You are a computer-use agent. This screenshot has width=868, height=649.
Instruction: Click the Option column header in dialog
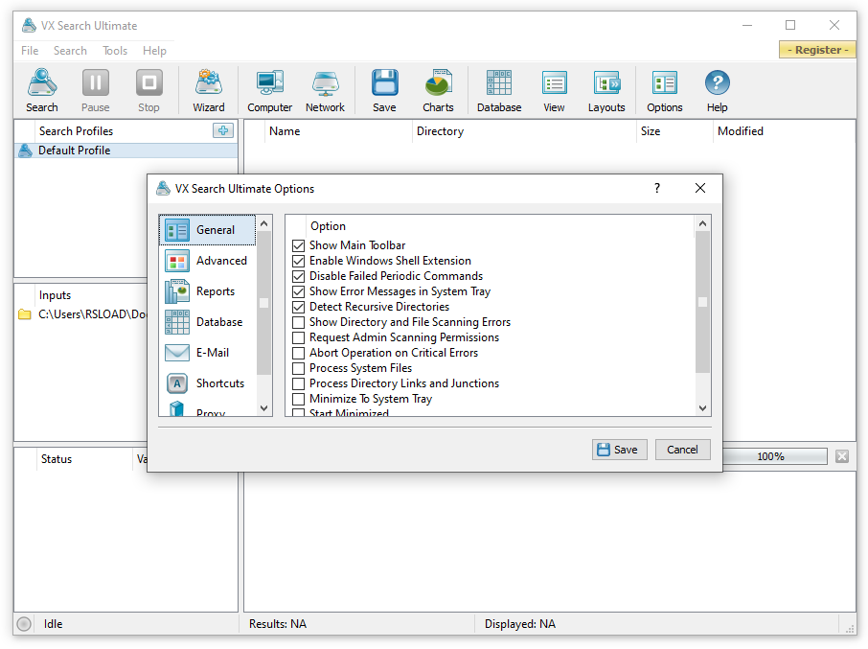(499, 226)
